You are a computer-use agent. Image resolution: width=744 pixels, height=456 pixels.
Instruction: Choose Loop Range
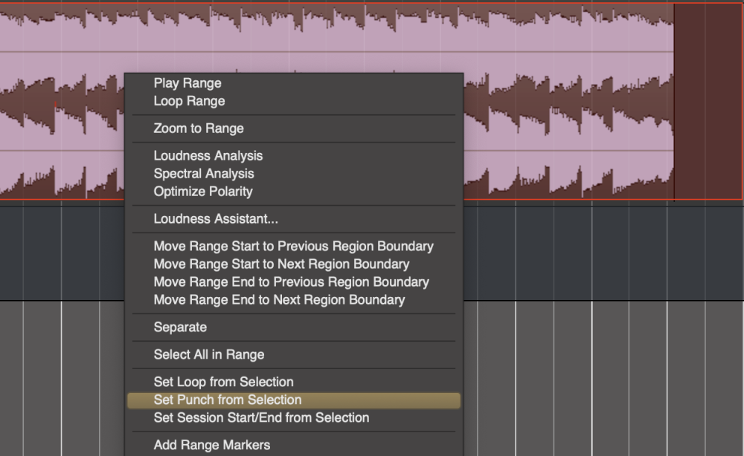click(x=187, y=100)
